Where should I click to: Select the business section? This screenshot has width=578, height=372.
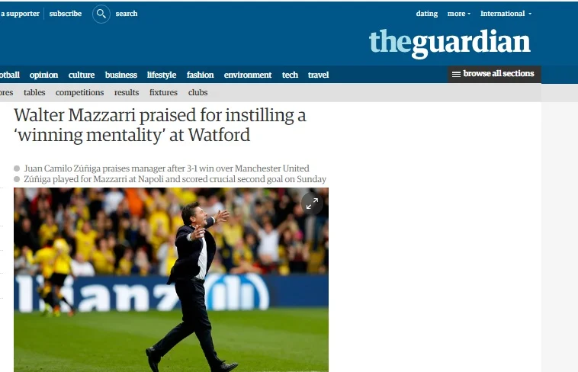[x=121, y=75]
